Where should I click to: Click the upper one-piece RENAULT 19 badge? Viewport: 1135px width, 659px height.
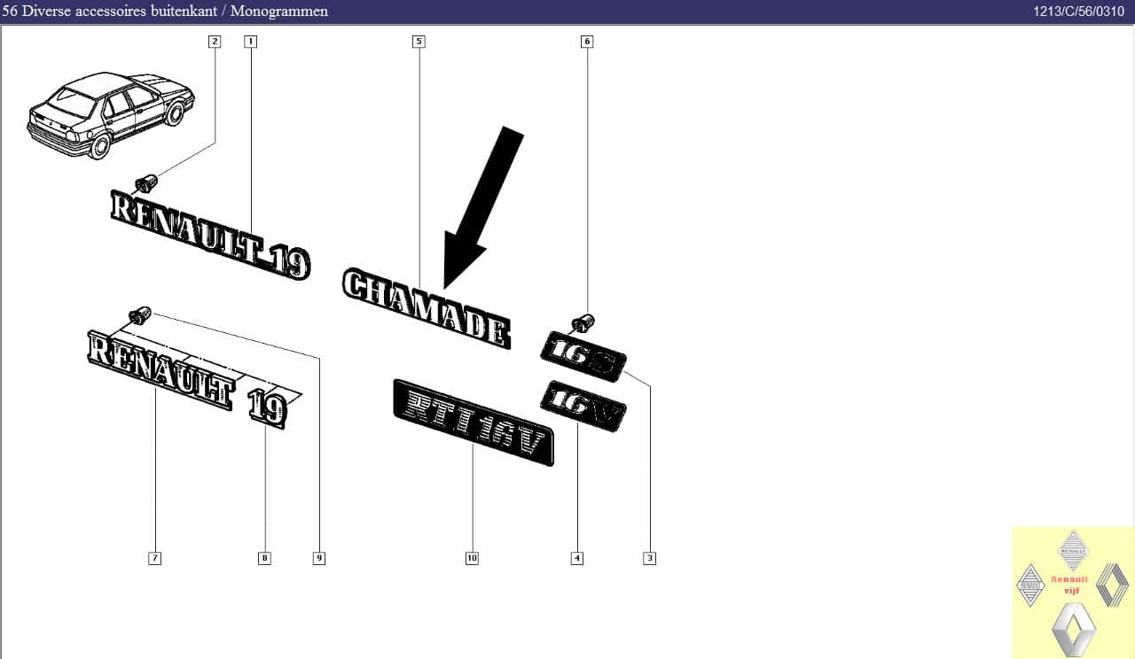point(209,233)
